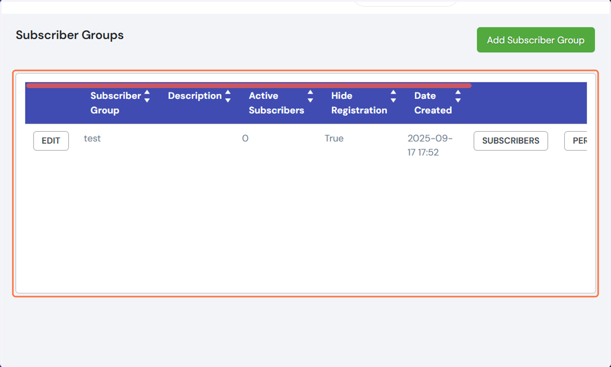Image resolution: width=611 pixels, height=367 pixels.
Task: Open SUBSCRIBERS for the test group
Action: pyautogui.click(x=511, y=141)
